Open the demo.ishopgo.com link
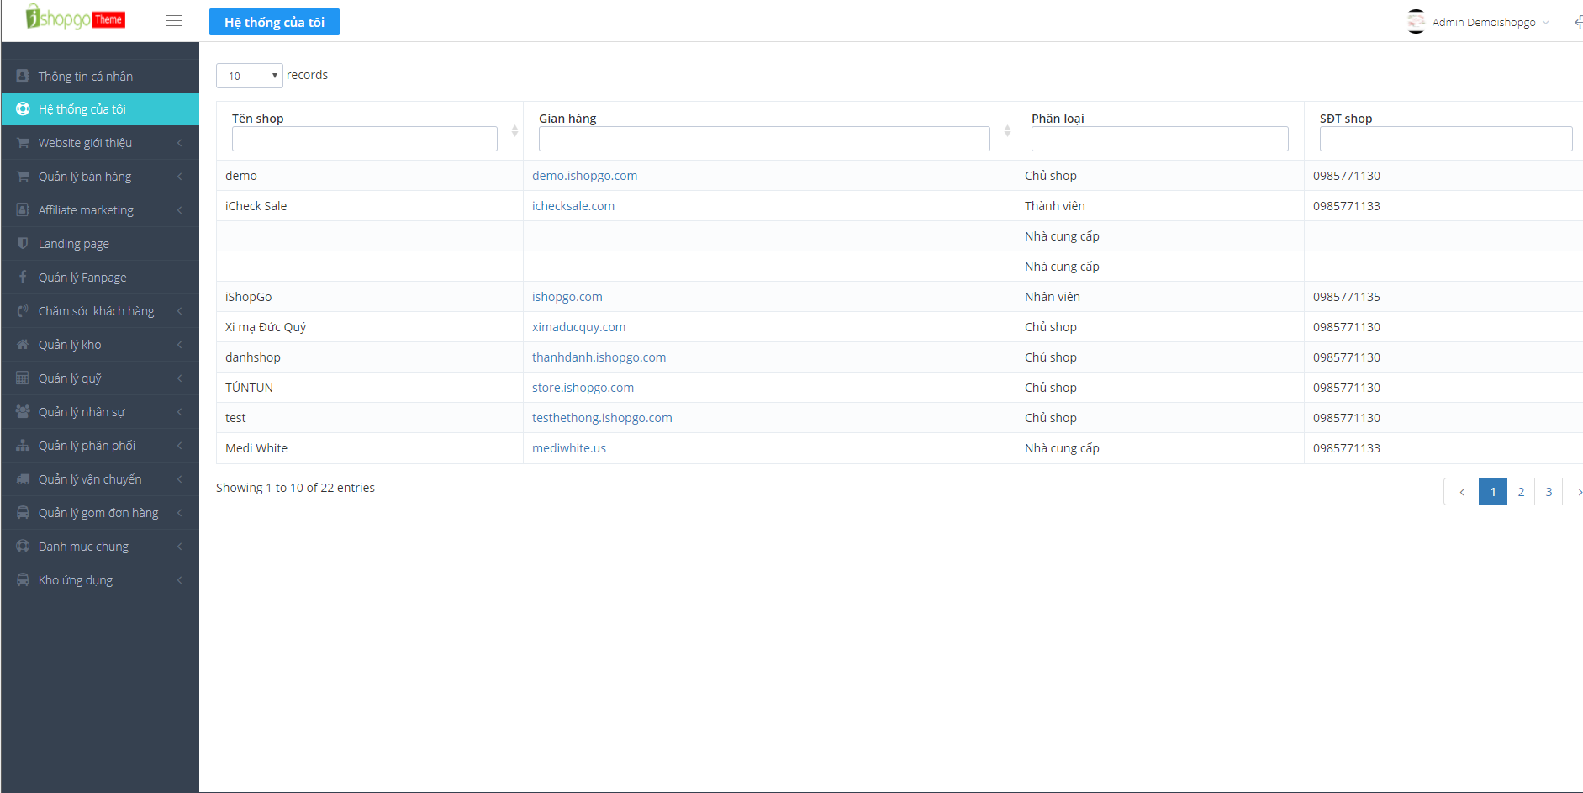Image resolution: width=1583 pixels, height=793 pixels. (x=584, y=176)
